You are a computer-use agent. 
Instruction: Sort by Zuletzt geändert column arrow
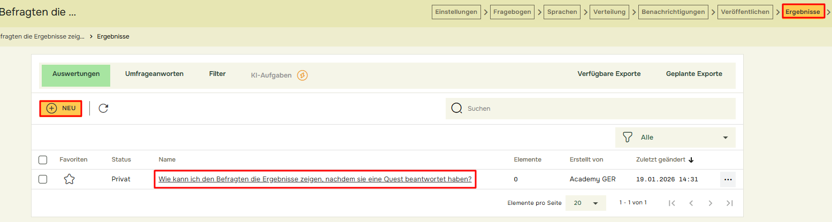click(691, 160)
